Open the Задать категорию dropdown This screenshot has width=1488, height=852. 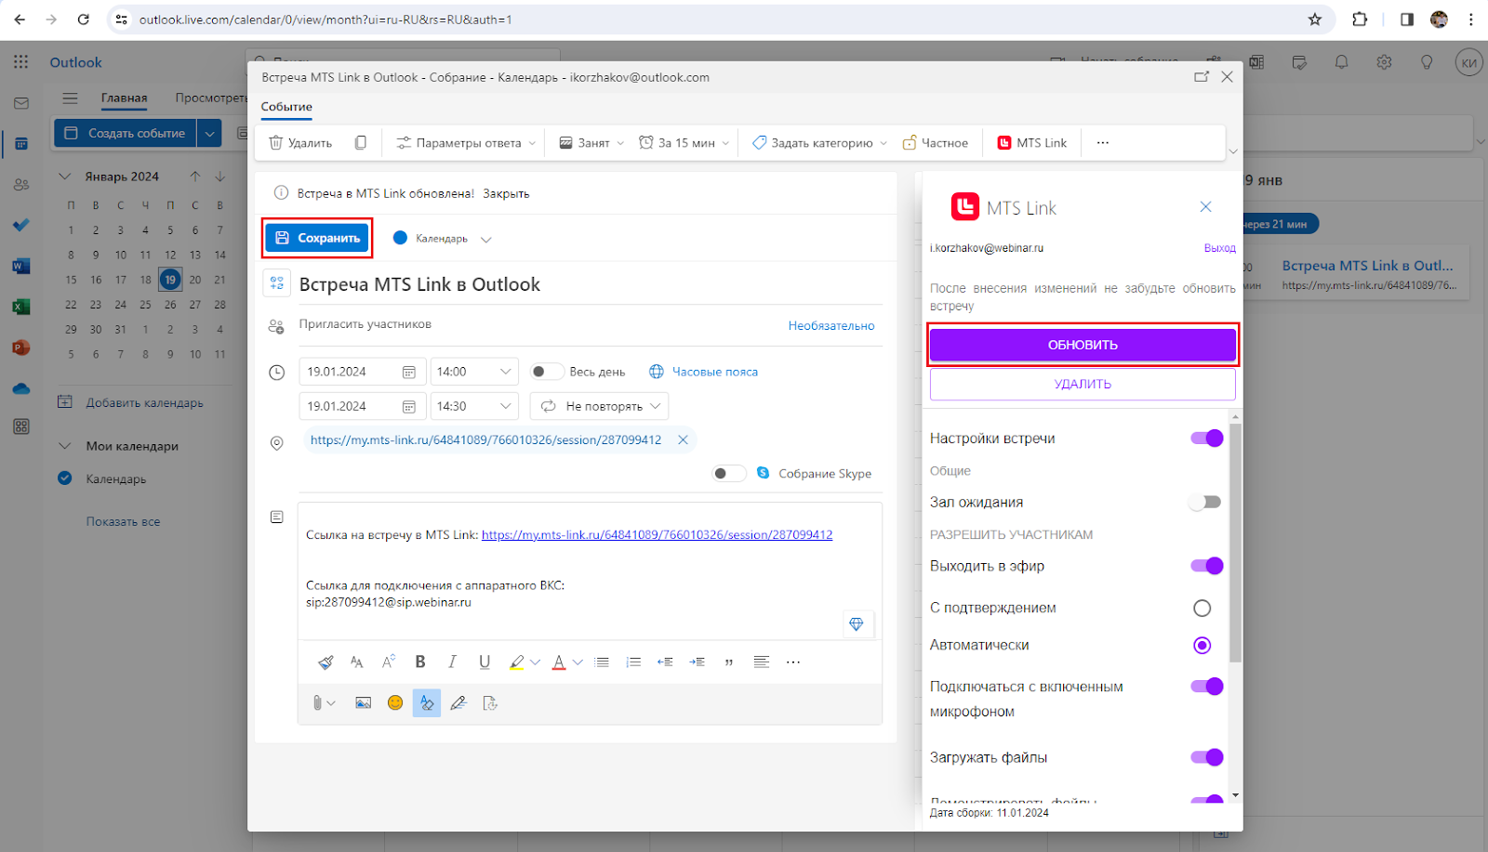819,143
